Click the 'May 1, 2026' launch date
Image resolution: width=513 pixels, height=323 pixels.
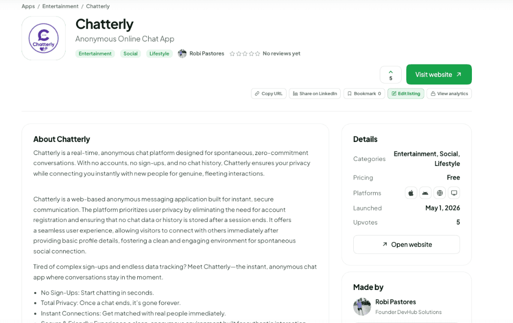[x=442, y=208]
